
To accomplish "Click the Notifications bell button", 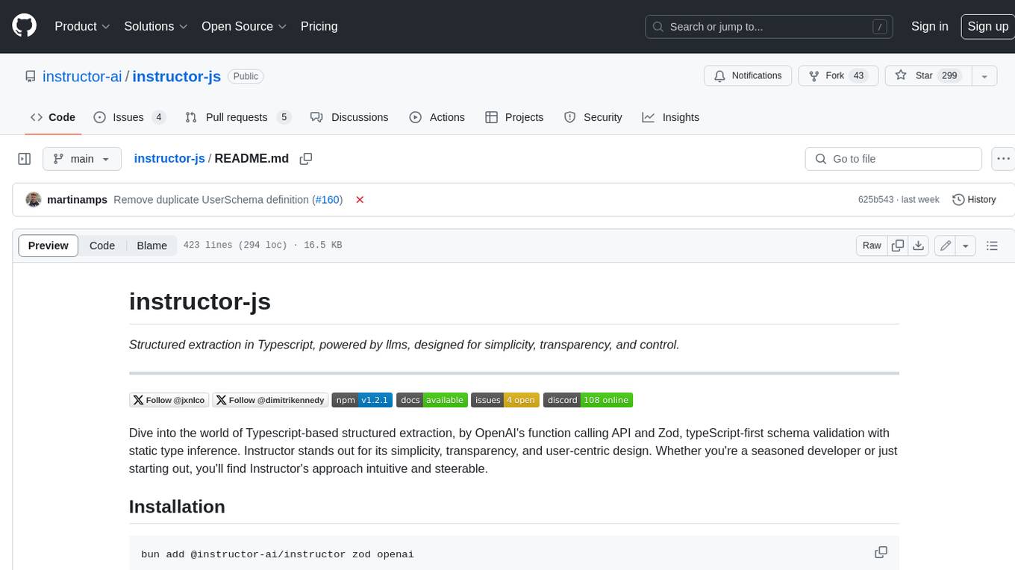I will pyautogui.click(x=748, y=76).
